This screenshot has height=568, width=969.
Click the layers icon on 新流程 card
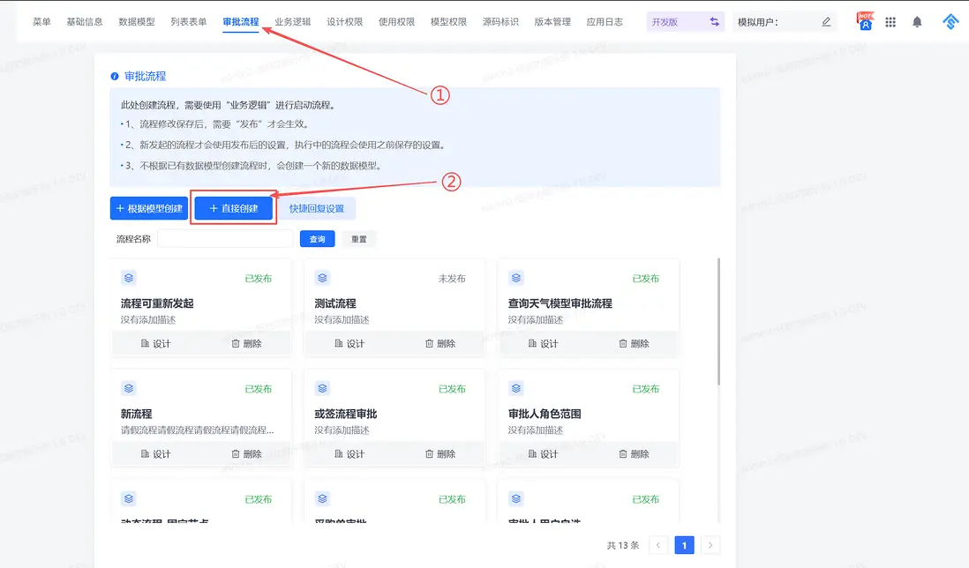click(129, 388)
